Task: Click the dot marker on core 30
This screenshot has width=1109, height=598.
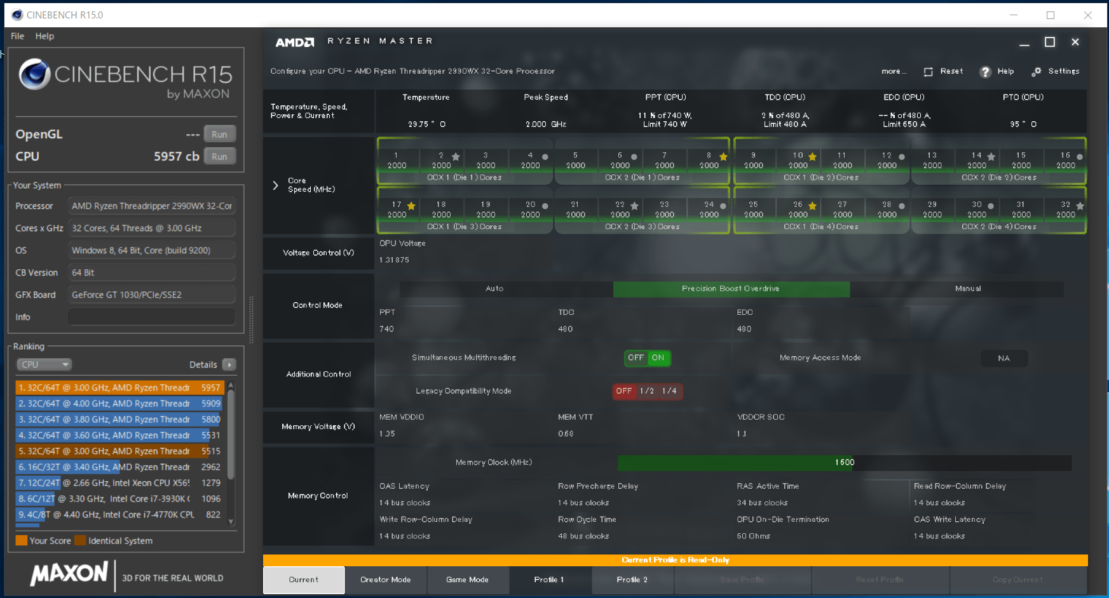Action: pos(991,206)
